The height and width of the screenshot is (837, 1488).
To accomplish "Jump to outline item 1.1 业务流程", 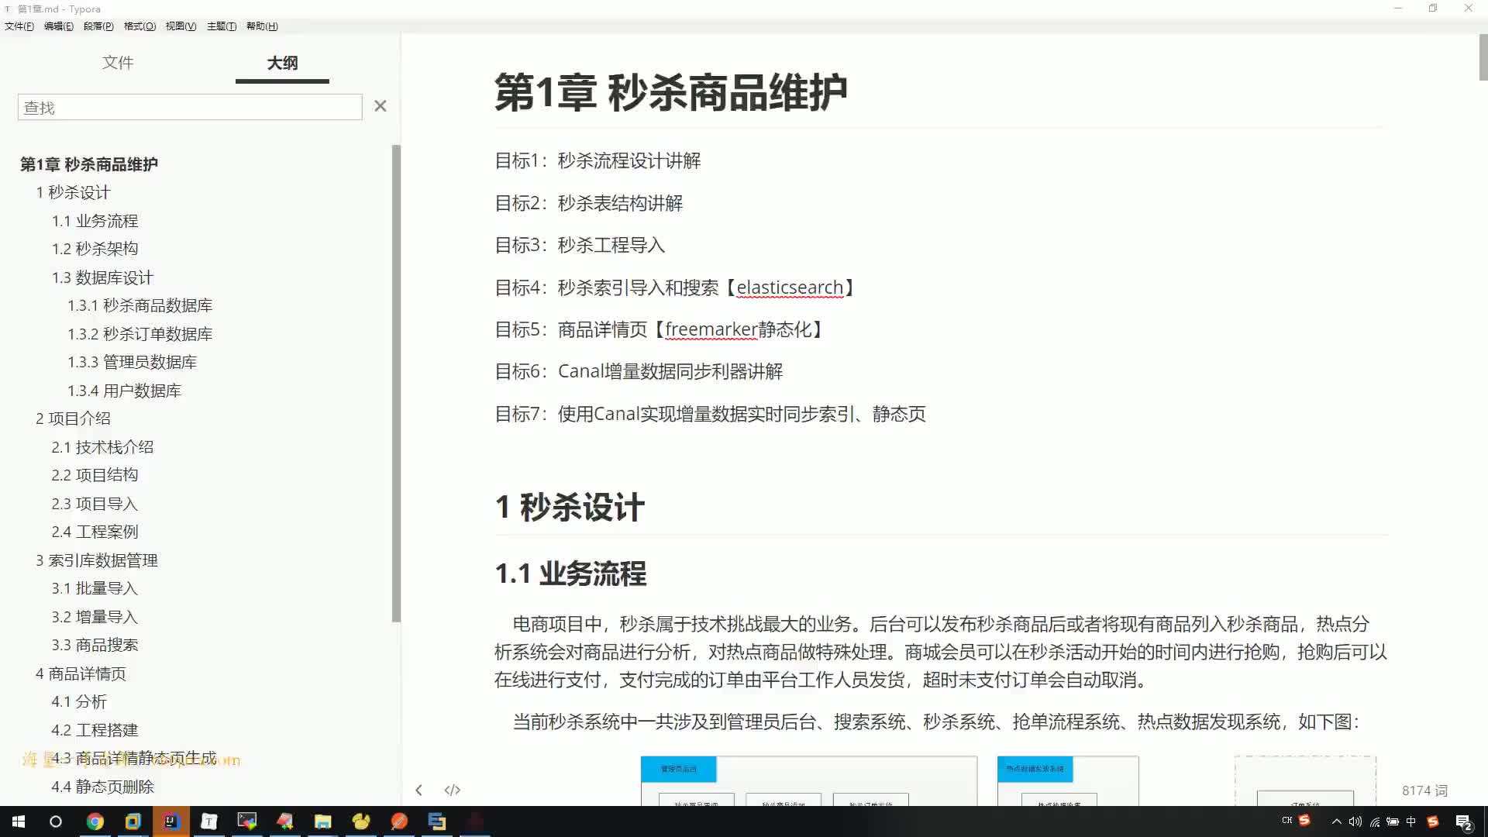I will [95, 221].
